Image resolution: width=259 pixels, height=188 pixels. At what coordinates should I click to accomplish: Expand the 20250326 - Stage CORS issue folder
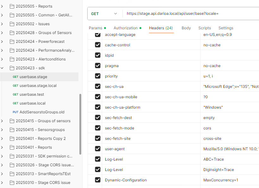[2, 165]
